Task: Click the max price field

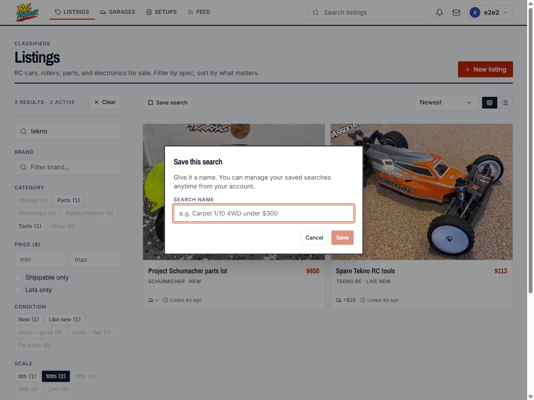Action: click(x=95, y=260)
